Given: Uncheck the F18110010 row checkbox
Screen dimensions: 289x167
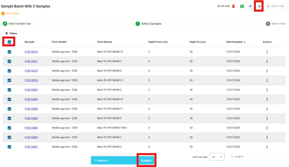Looking at the screenshot, I should pos(9,80).
